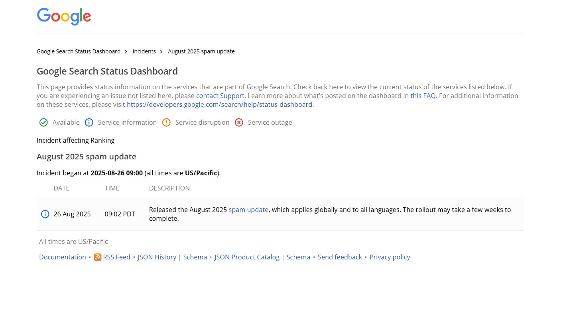The width and height of the screenshot is (575, 314).
Task: Click the green Available status icon
Action: (x=44, y=123)
